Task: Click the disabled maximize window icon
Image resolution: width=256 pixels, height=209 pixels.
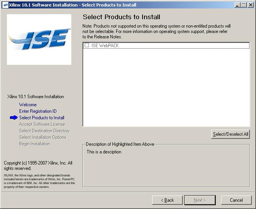Action: coord(244,5)
